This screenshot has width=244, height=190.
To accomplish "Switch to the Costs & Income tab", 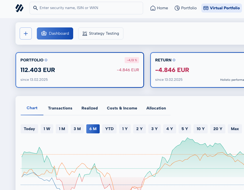I will (122, 108).
